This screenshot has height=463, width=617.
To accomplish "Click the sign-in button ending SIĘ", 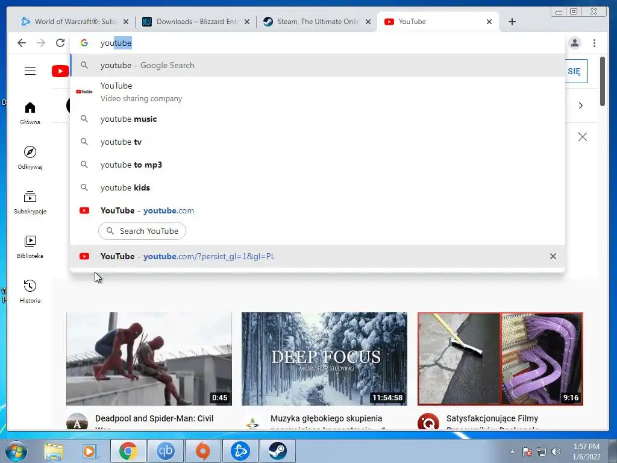I will coord(577,71).
